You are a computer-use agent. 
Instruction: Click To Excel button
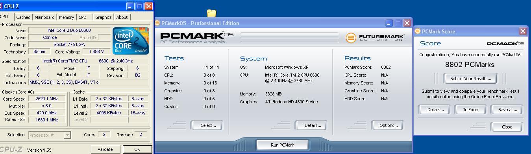471,110
